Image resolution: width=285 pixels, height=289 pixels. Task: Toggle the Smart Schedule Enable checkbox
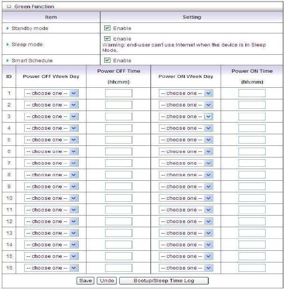click(107, 60)
